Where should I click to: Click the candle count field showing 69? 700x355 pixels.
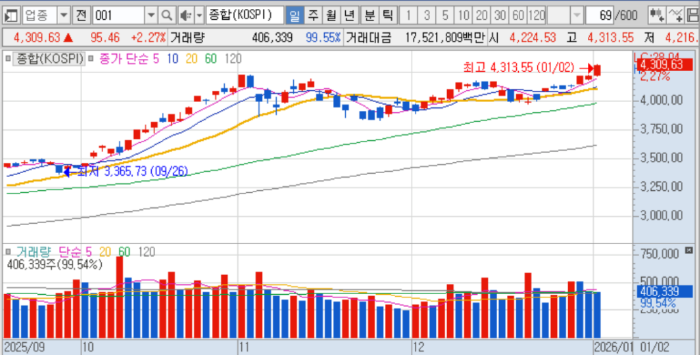(x=600, y=15)
